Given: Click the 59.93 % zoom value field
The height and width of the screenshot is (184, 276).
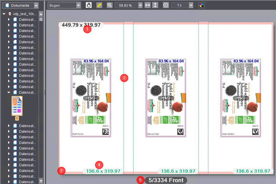Looking at the screenshot, I should tap(126, 6).
